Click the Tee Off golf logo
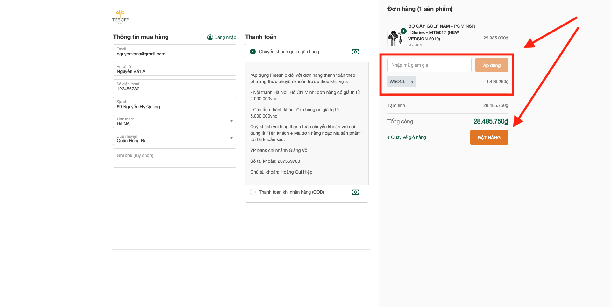The image size is (611, 307). 120,16
